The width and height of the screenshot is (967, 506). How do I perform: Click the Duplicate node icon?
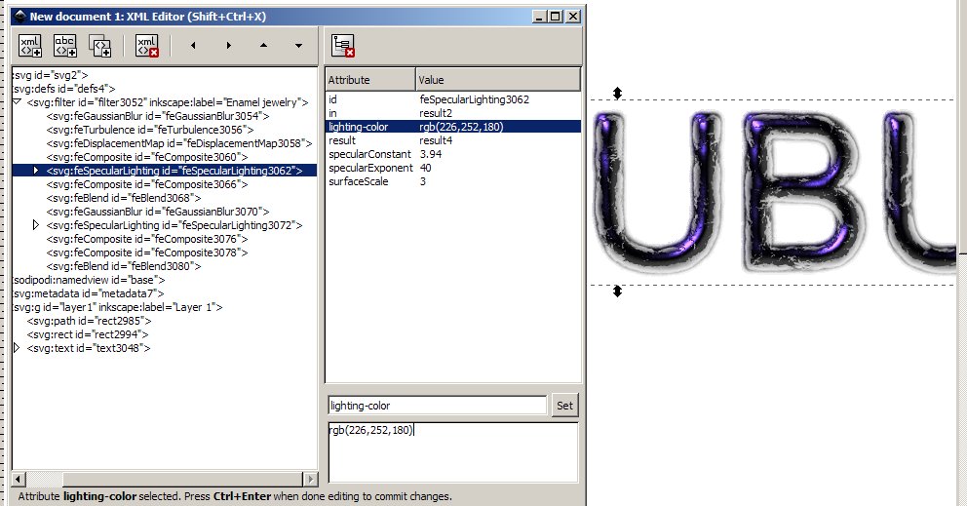tap(99, 45)
